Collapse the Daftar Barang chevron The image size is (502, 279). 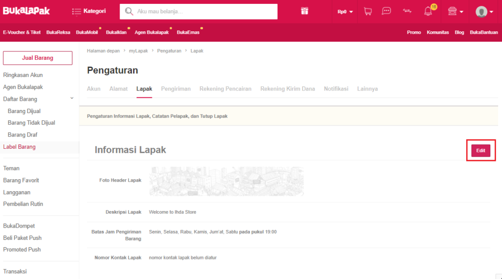click(x=72, y=98)
